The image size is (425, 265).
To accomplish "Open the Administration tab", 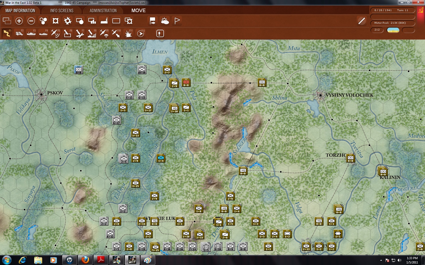I will (103, 11).
